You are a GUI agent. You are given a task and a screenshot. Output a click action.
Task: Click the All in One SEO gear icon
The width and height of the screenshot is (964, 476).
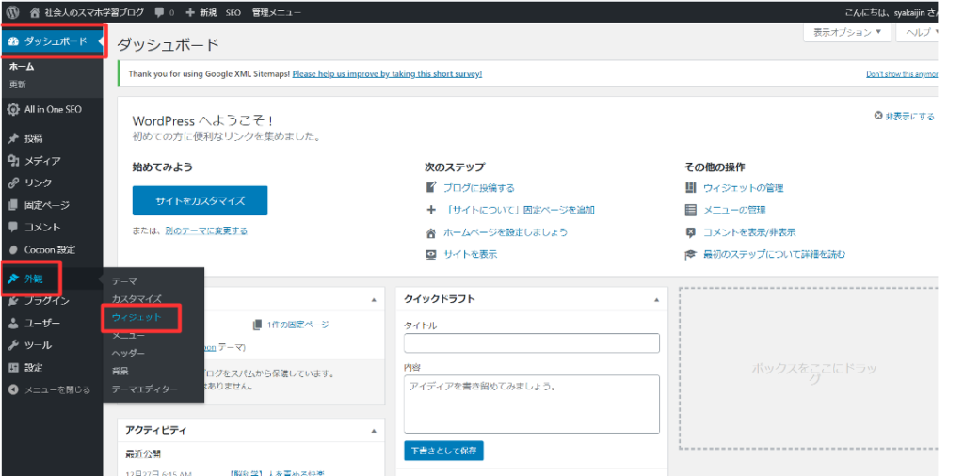[13, 109]
